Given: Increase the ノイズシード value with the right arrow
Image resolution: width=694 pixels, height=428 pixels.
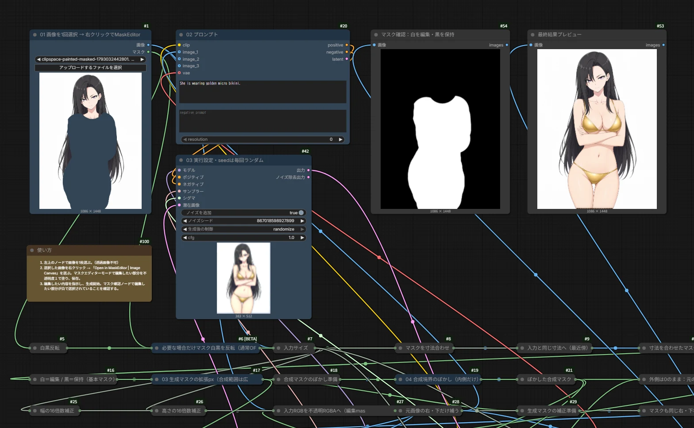Looking at the screenshot, I should (302, 221).
